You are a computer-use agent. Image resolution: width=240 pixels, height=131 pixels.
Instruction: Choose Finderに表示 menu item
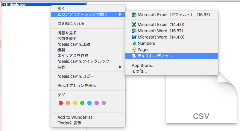88,123
